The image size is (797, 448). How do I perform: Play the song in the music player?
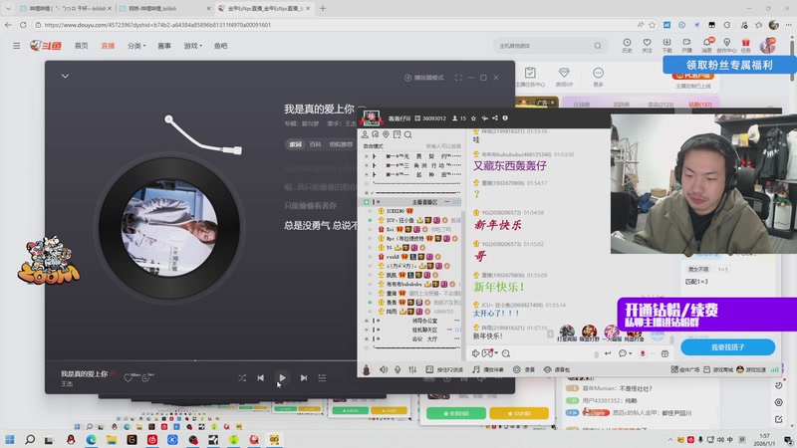point(282,378)
